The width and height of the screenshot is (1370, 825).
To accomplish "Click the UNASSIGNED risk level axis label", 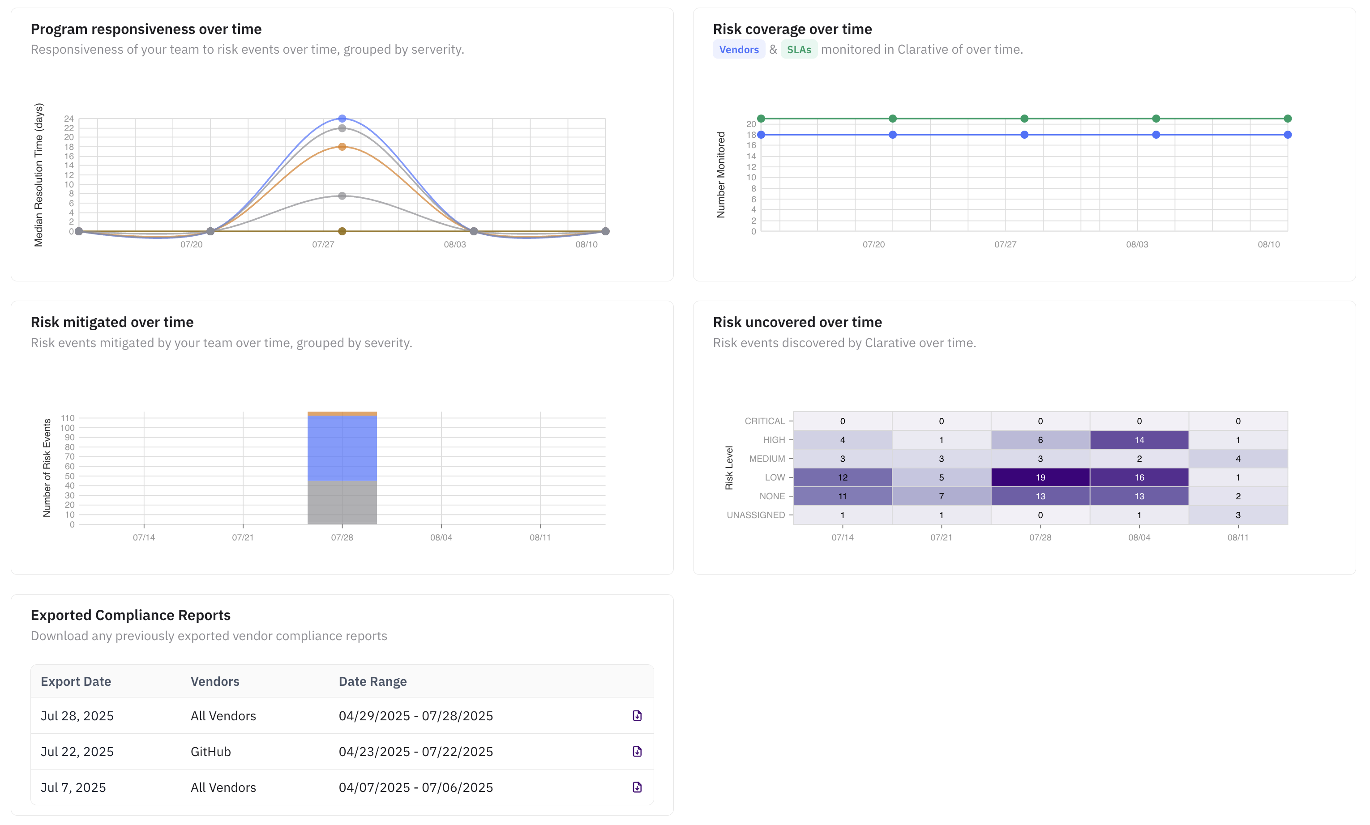I will (x=756, y=515).
